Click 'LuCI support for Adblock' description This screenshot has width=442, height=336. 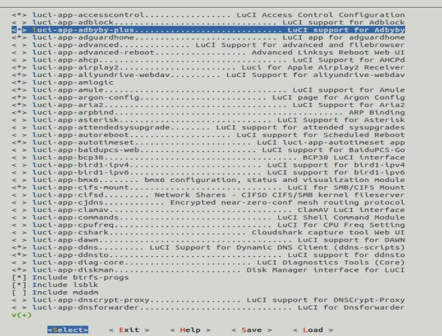point(343,22)
